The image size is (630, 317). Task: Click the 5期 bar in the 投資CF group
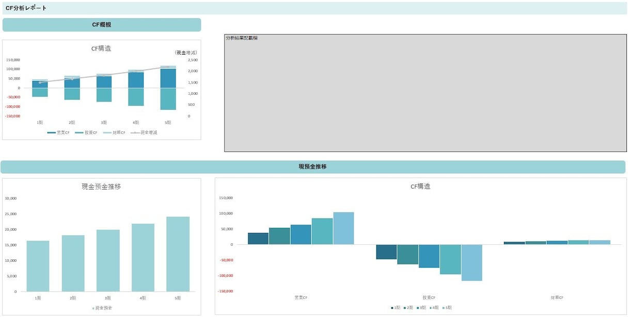point(471,263)
